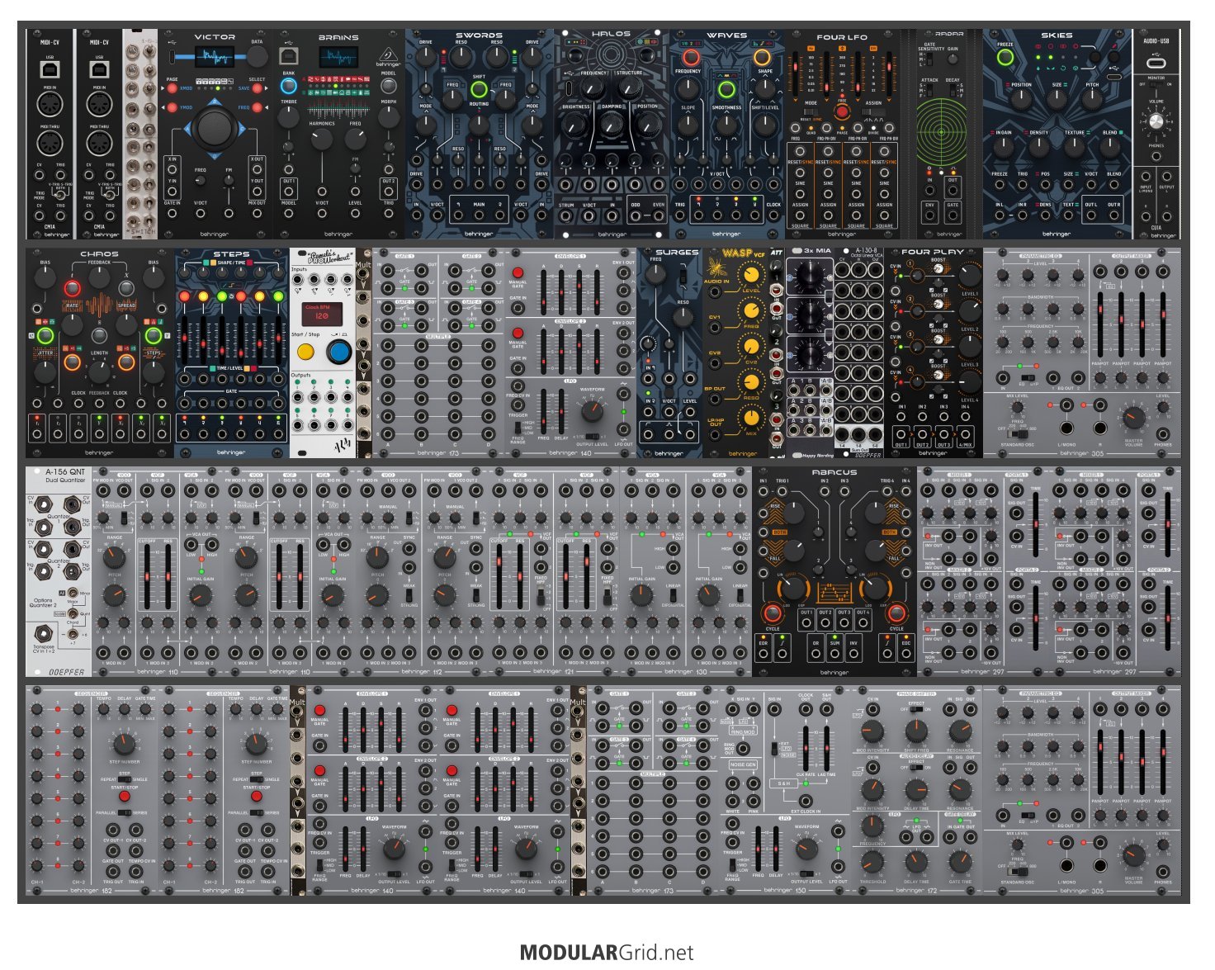Toggle the phase shifter EFFECT switch on 172
Viewport: 1215px width, 970px height.
pos(916,710)
